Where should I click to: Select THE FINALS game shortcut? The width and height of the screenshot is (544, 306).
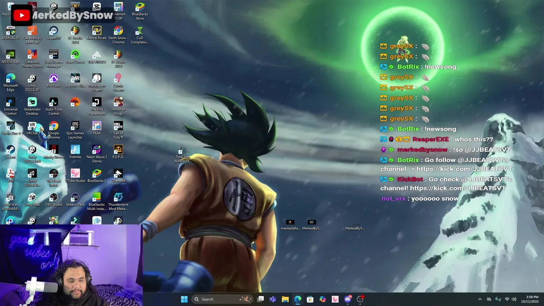click(x=96, y=57)
